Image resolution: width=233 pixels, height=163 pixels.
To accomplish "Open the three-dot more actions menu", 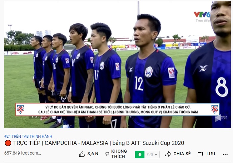I will pyautogui.click(x=225, y=155).
